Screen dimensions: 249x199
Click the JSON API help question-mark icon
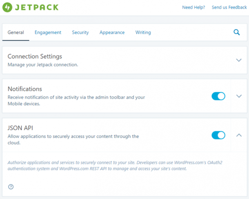tap(11, 187)
